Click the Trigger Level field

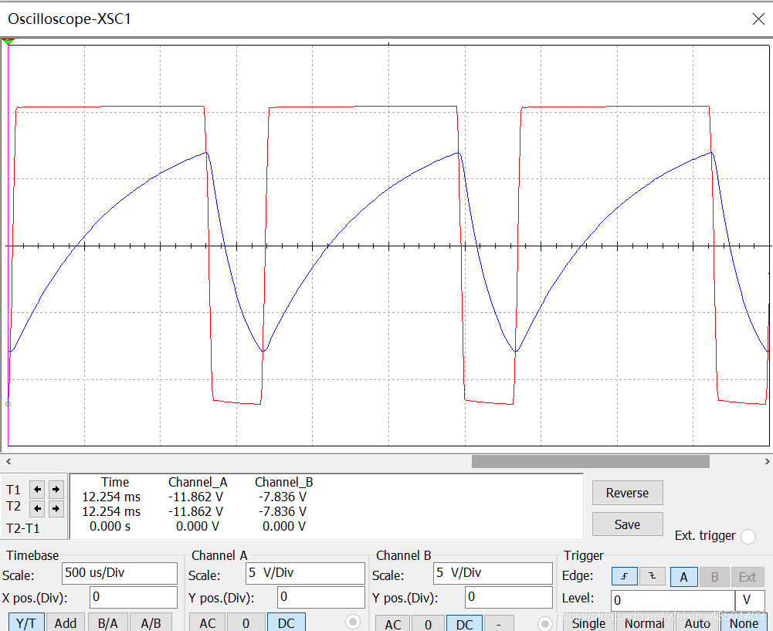pyautogui.click(x=673, y=601)
